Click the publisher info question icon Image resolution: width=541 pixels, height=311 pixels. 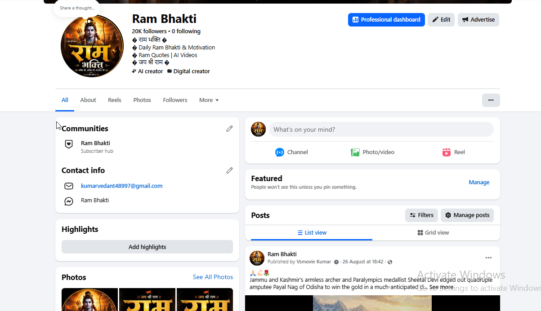tap(336, 262)
